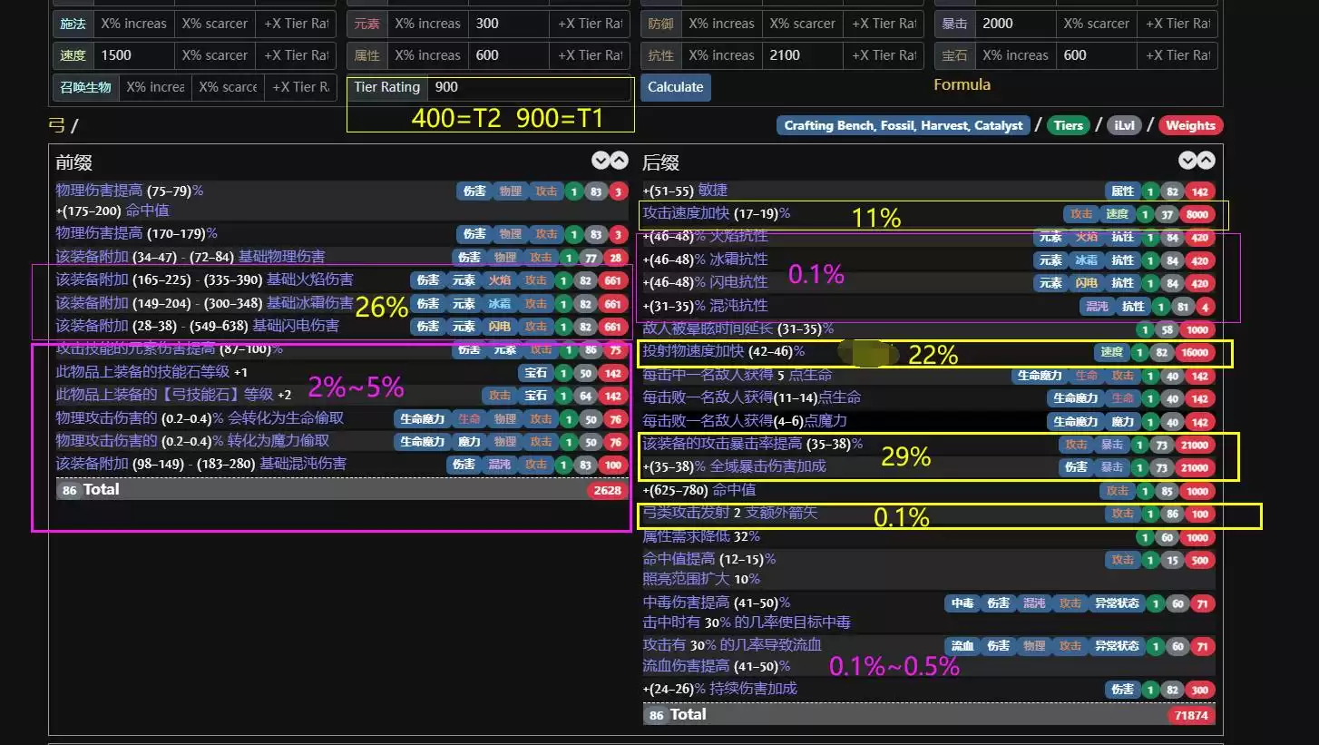Click the 2628 total weight badge in prefixes
This screenshot has width=1319, height=745.
click(x=606, y=490)
